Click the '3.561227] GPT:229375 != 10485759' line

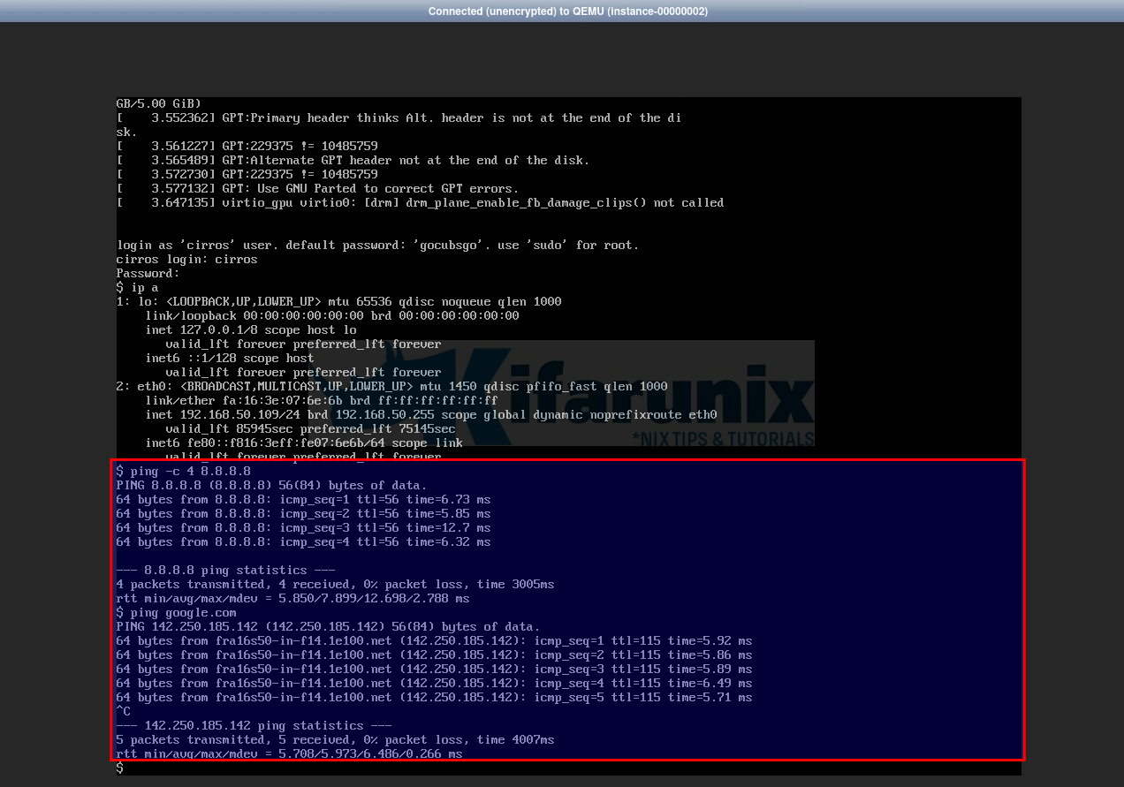tap(247, 147)
